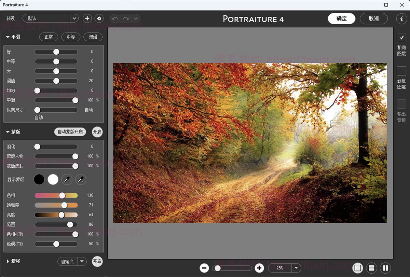Image resolution: width=410 pixels, height=277 pixels.
Task: Toggle the 相同图层 checkbox
Action: click(401, 38)
